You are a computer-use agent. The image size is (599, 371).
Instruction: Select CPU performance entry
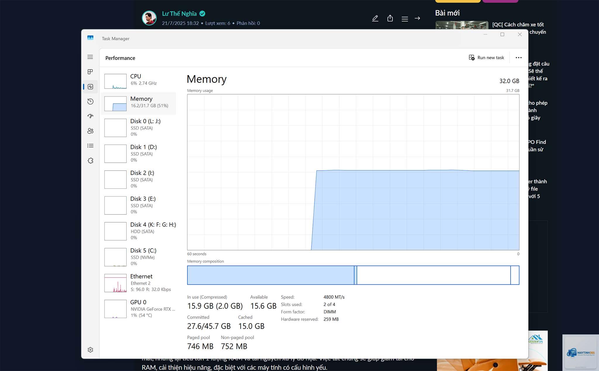click(x=138, y=81)
